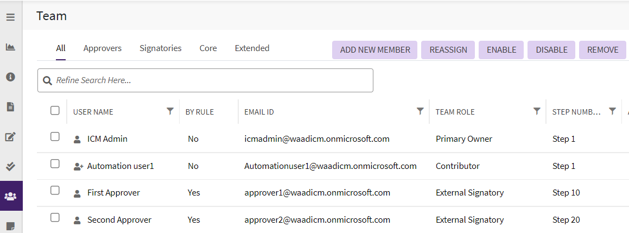
Task: Select the Team people sidebar icon
Action: pyautogui.click(x=10, y=196)
